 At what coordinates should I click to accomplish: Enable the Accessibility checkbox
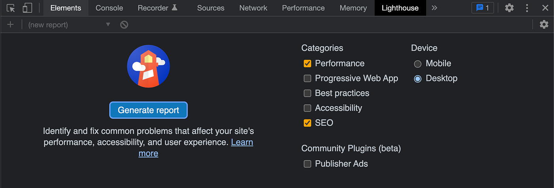click(307, 108)
